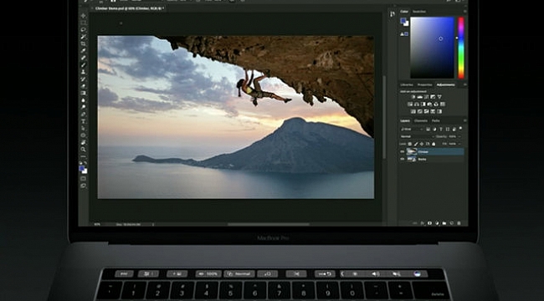The image size is (544, 301).
Task: Select the Climber Demo.psd document tab
Action: pyautogui.click(x=129, y=8)
